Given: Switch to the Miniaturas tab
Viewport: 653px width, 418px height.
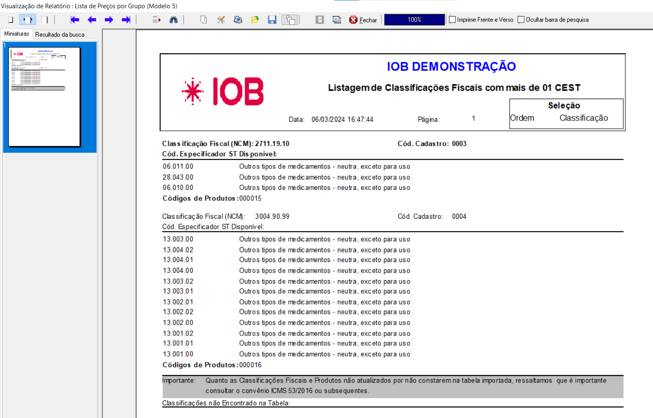Looking at the screenshot, I should (17, 34).
